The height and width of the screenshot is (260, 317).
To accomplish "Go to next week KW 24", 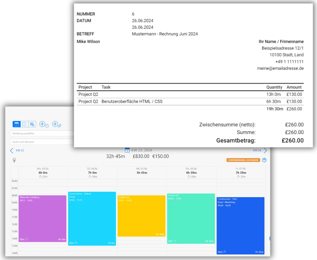I will tap(260, 150).
